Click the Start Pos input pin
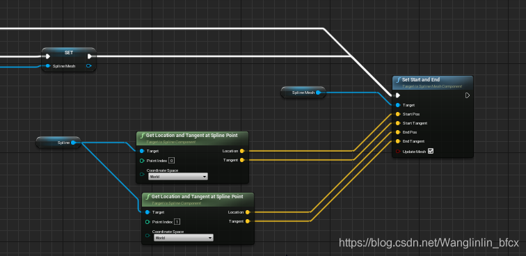526x256 pixels. point(398,114)
